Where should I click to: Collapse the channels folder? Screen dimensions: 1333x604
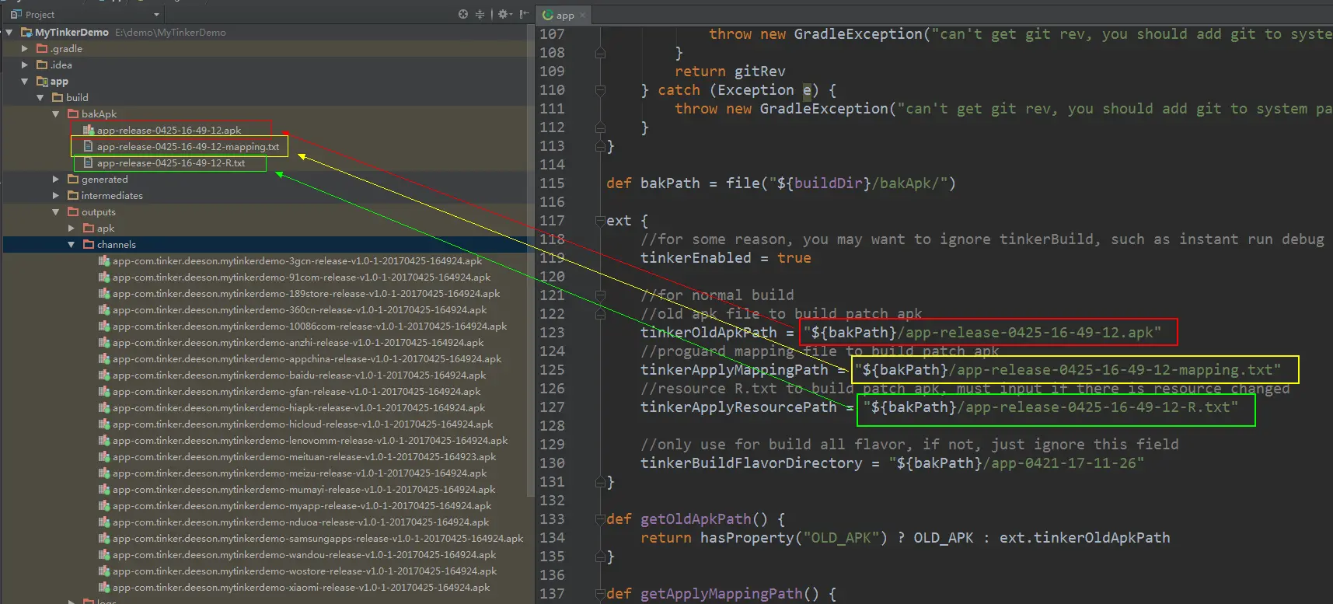(72, 244)
